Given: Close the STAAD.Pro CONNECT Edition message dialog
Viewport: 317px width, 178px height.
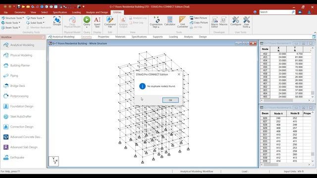Looking at the screenshot, I should pyautogui.click(x=179, y=75).
